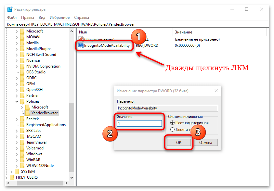This screenshot has height=191, width=274.
Task: Click the Nuance folder icon
Action: 22,60
